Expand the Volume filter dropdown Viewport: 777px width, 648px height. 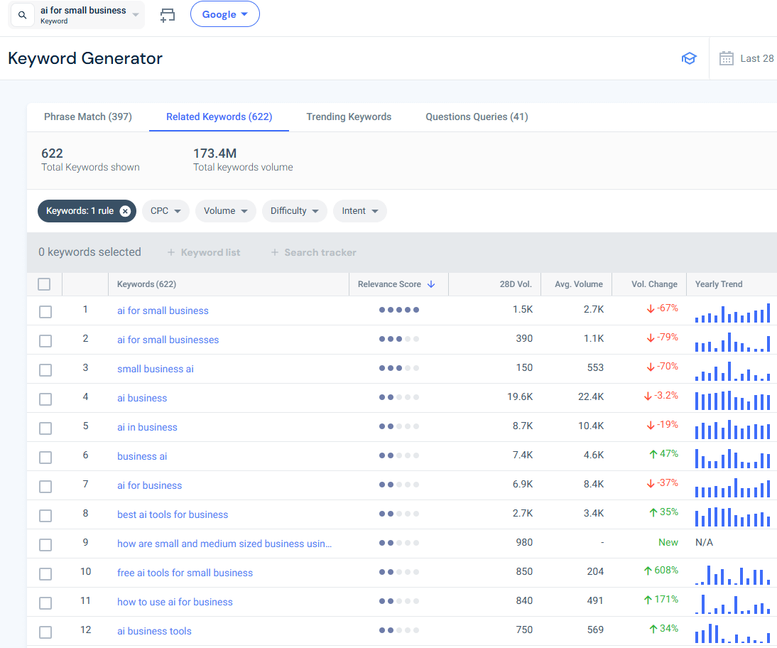tap(225, 211)
